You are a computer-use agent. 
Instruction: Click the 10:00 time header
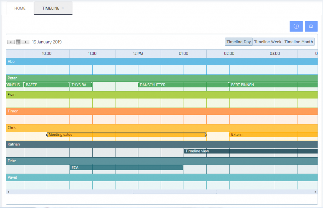pyautogui.click(x=47, y=54)
